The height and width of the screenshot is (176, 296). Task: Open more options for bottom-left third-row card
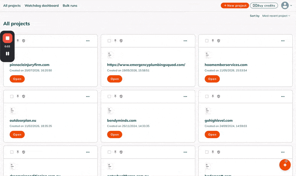pyautogui.click(x=88, y=152)
